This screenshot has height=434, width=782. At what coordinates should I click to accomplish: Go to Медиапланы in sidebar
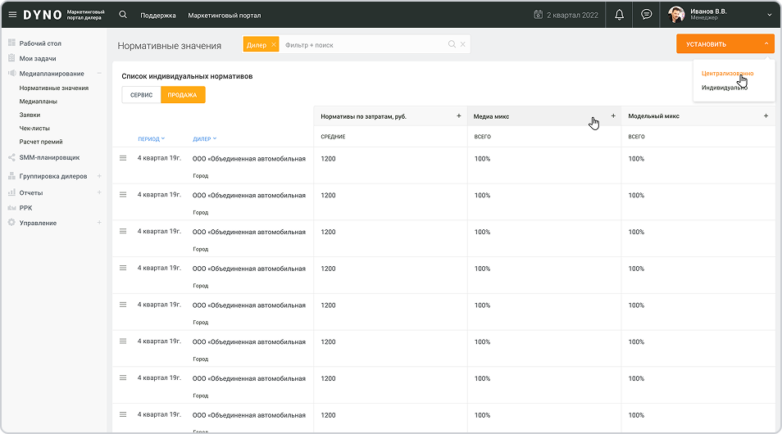click(x=39, y=102)
